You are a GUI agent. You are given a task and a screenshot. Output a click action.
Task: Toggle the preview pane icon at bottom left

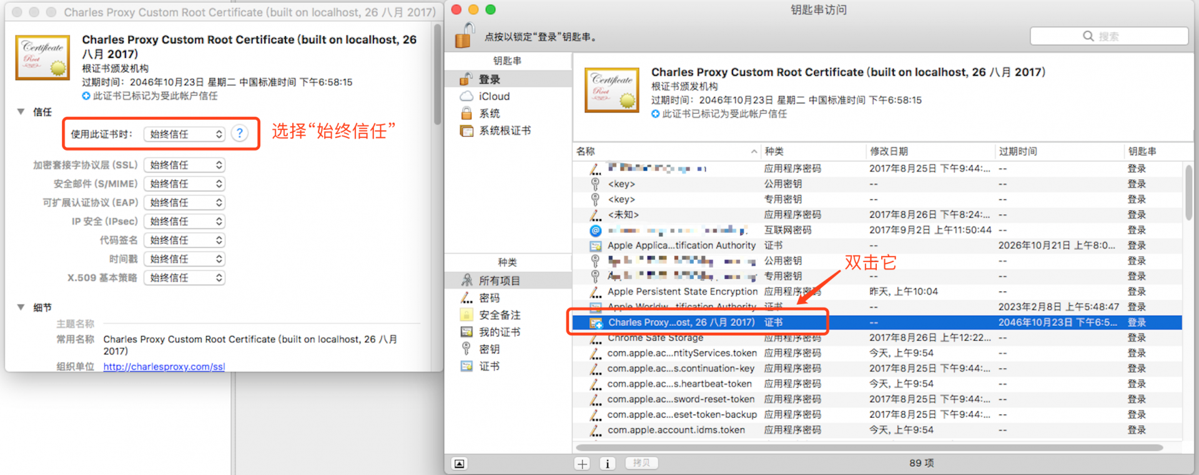coord(460,464)
